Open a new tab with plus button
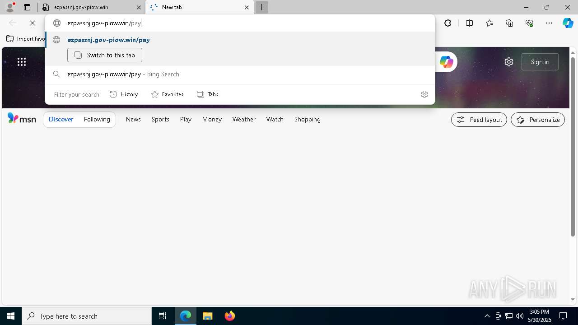Image resolution: width=578 pixels, height=325 pixels. pos(261,7)
